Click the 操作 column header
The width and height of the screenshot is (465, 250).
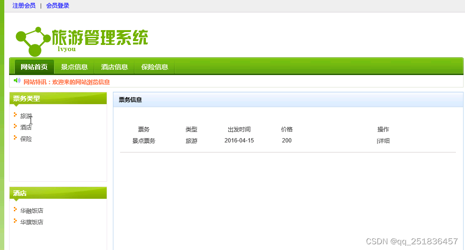pyautogui.click(x=383, y=130)
